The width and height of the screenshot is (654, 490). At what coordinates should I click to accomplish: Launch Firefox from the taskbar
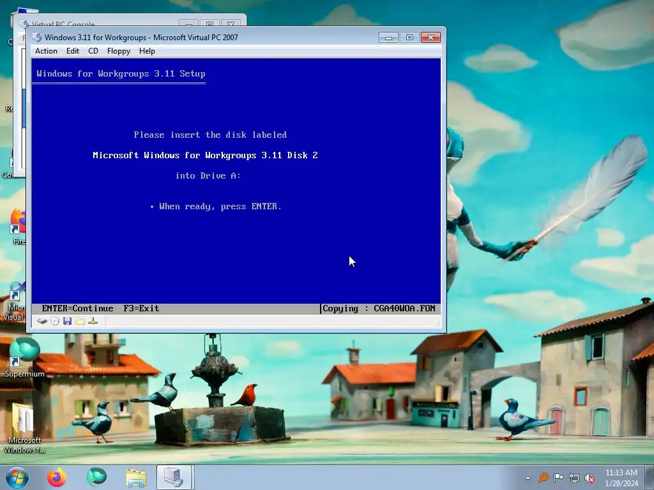(x=57, y=477)
